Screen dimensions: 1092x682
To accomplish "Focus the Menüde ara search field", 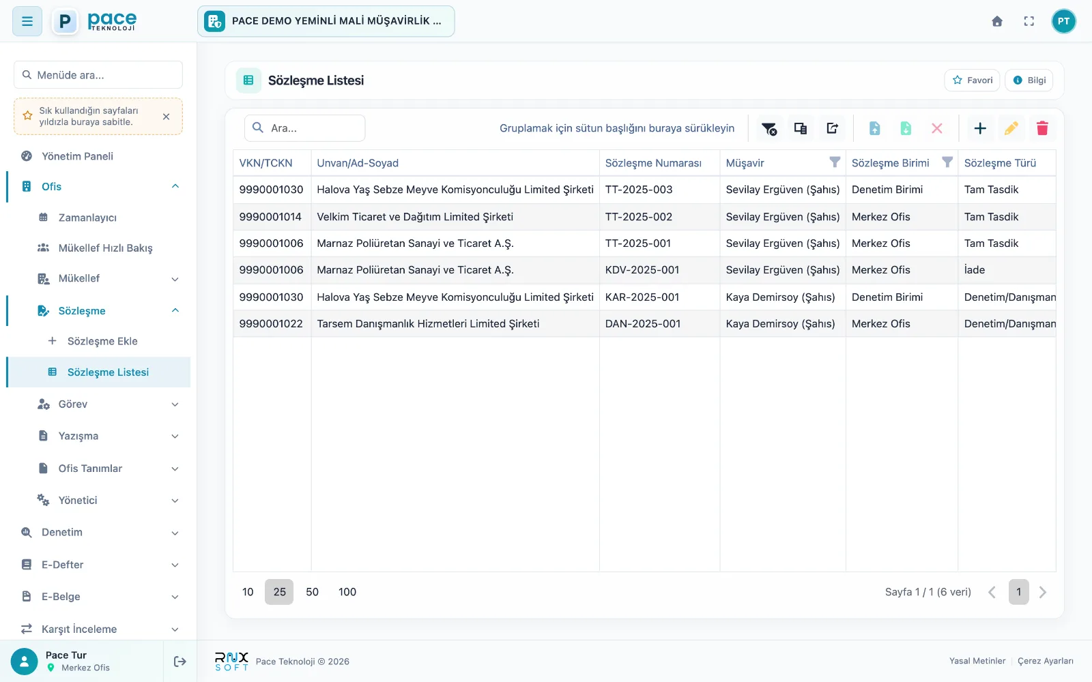I will (x=98, y=75).
